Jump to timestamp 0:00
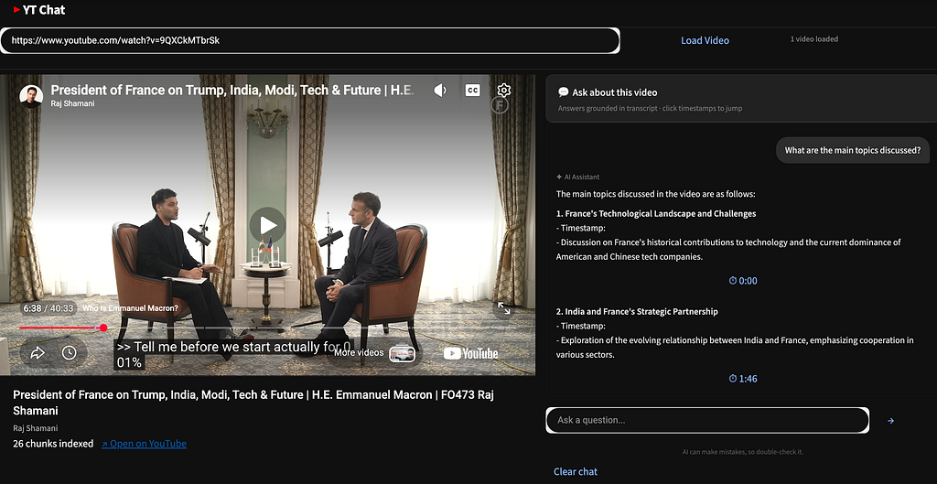This screenshot has height=484, width=937. (x=743, y=281)
